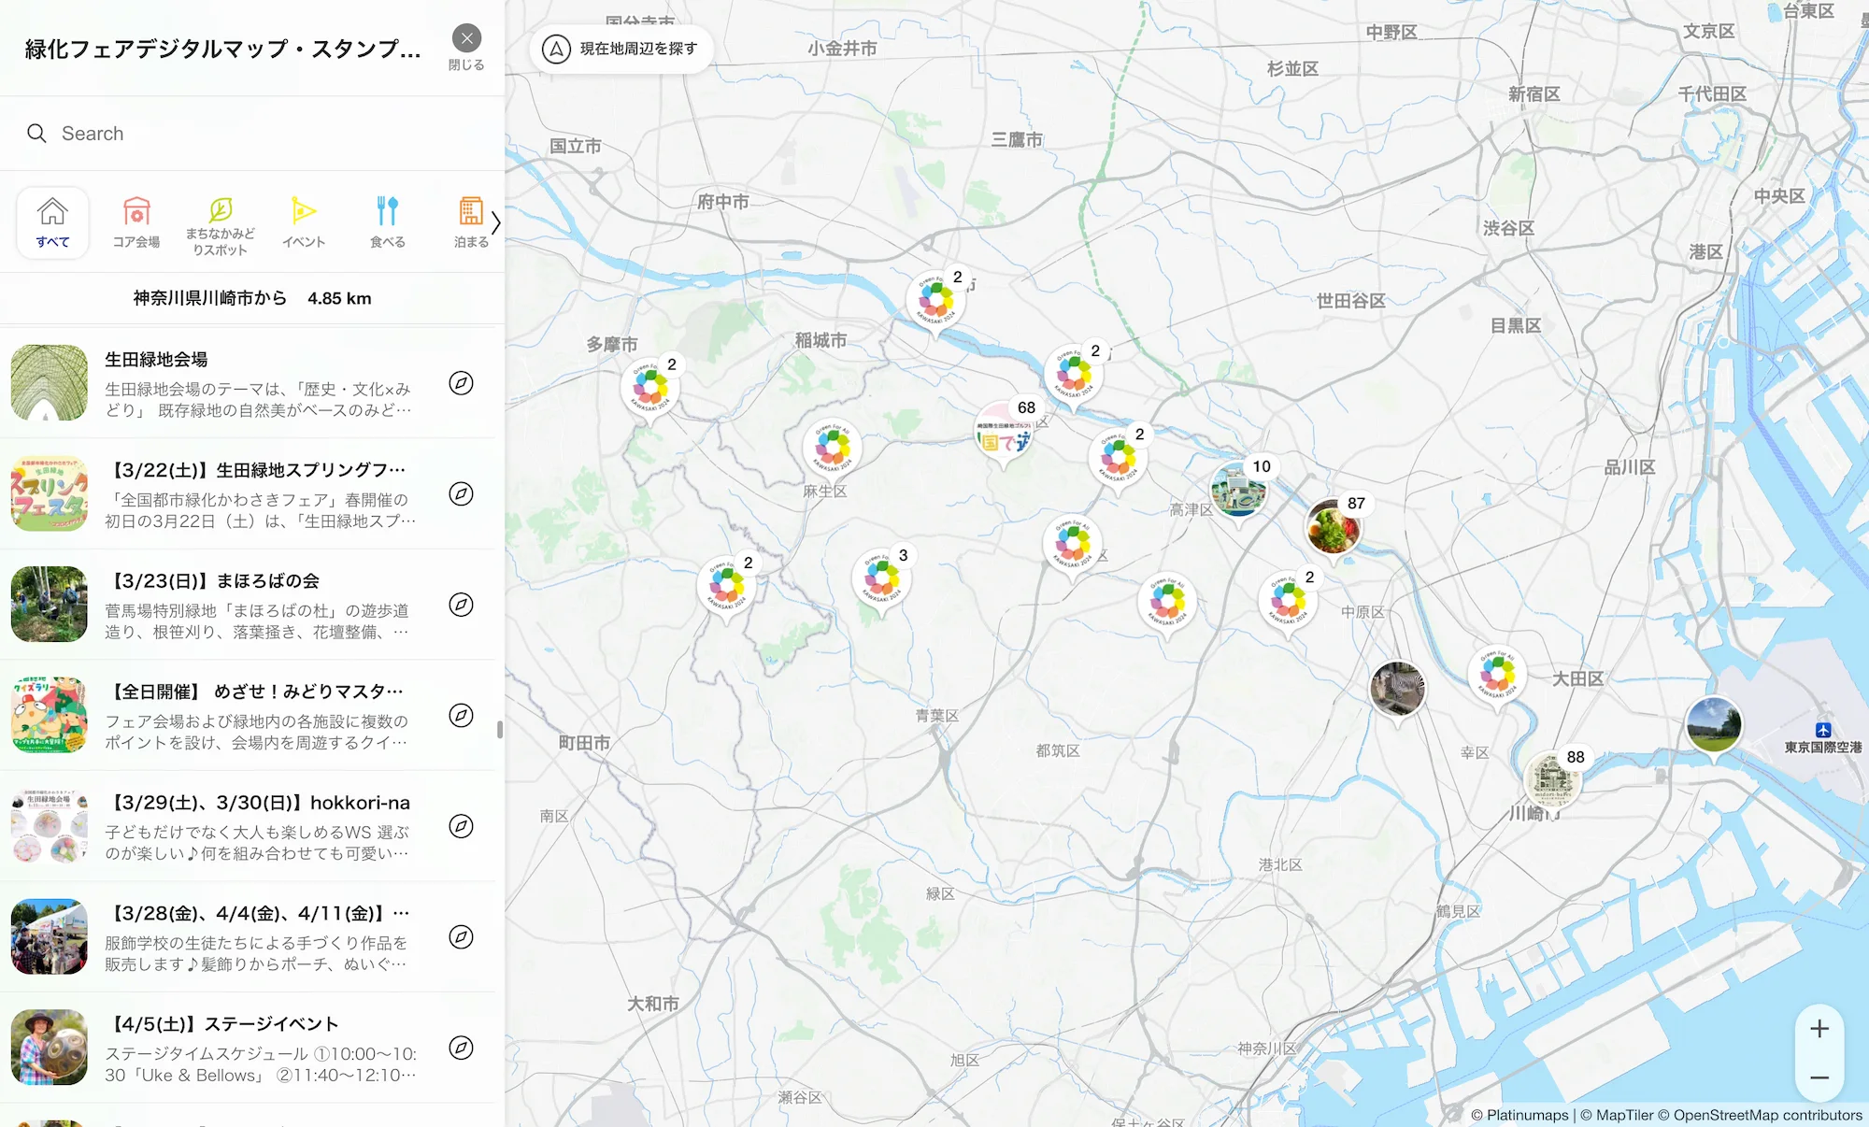This screenshot has height=1127, width=1869.
Task: Click the side panel scrollbar handle
Action: coord(500,730)
